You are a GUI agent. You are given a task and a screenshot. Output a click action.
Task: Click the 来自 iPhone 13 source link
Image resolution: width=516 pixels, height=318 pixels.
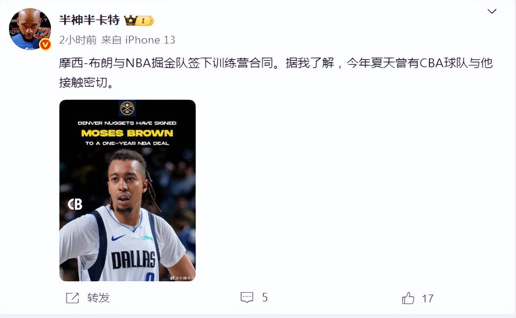click(138, 40)
